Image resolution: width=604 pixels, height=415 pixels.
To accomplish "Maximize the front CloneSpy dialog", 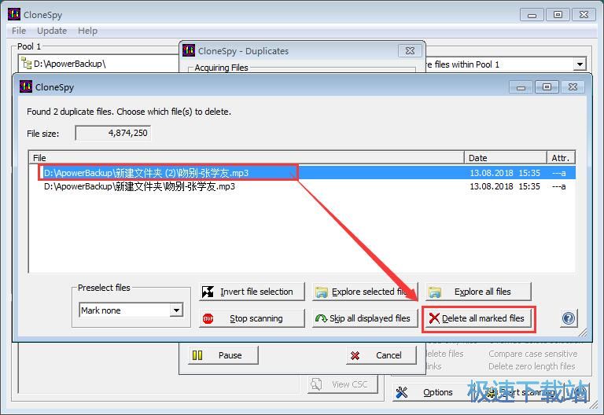I will (x=547, y=87).
